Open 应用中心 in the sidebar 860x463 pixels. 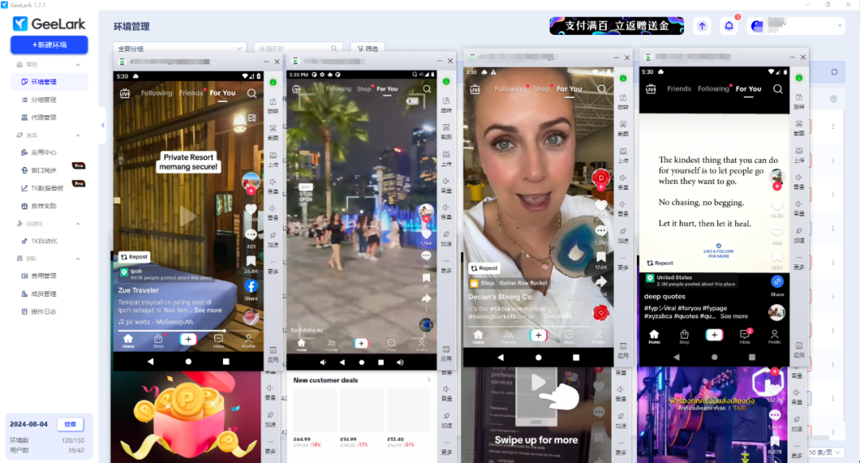(x=43, y=152)
